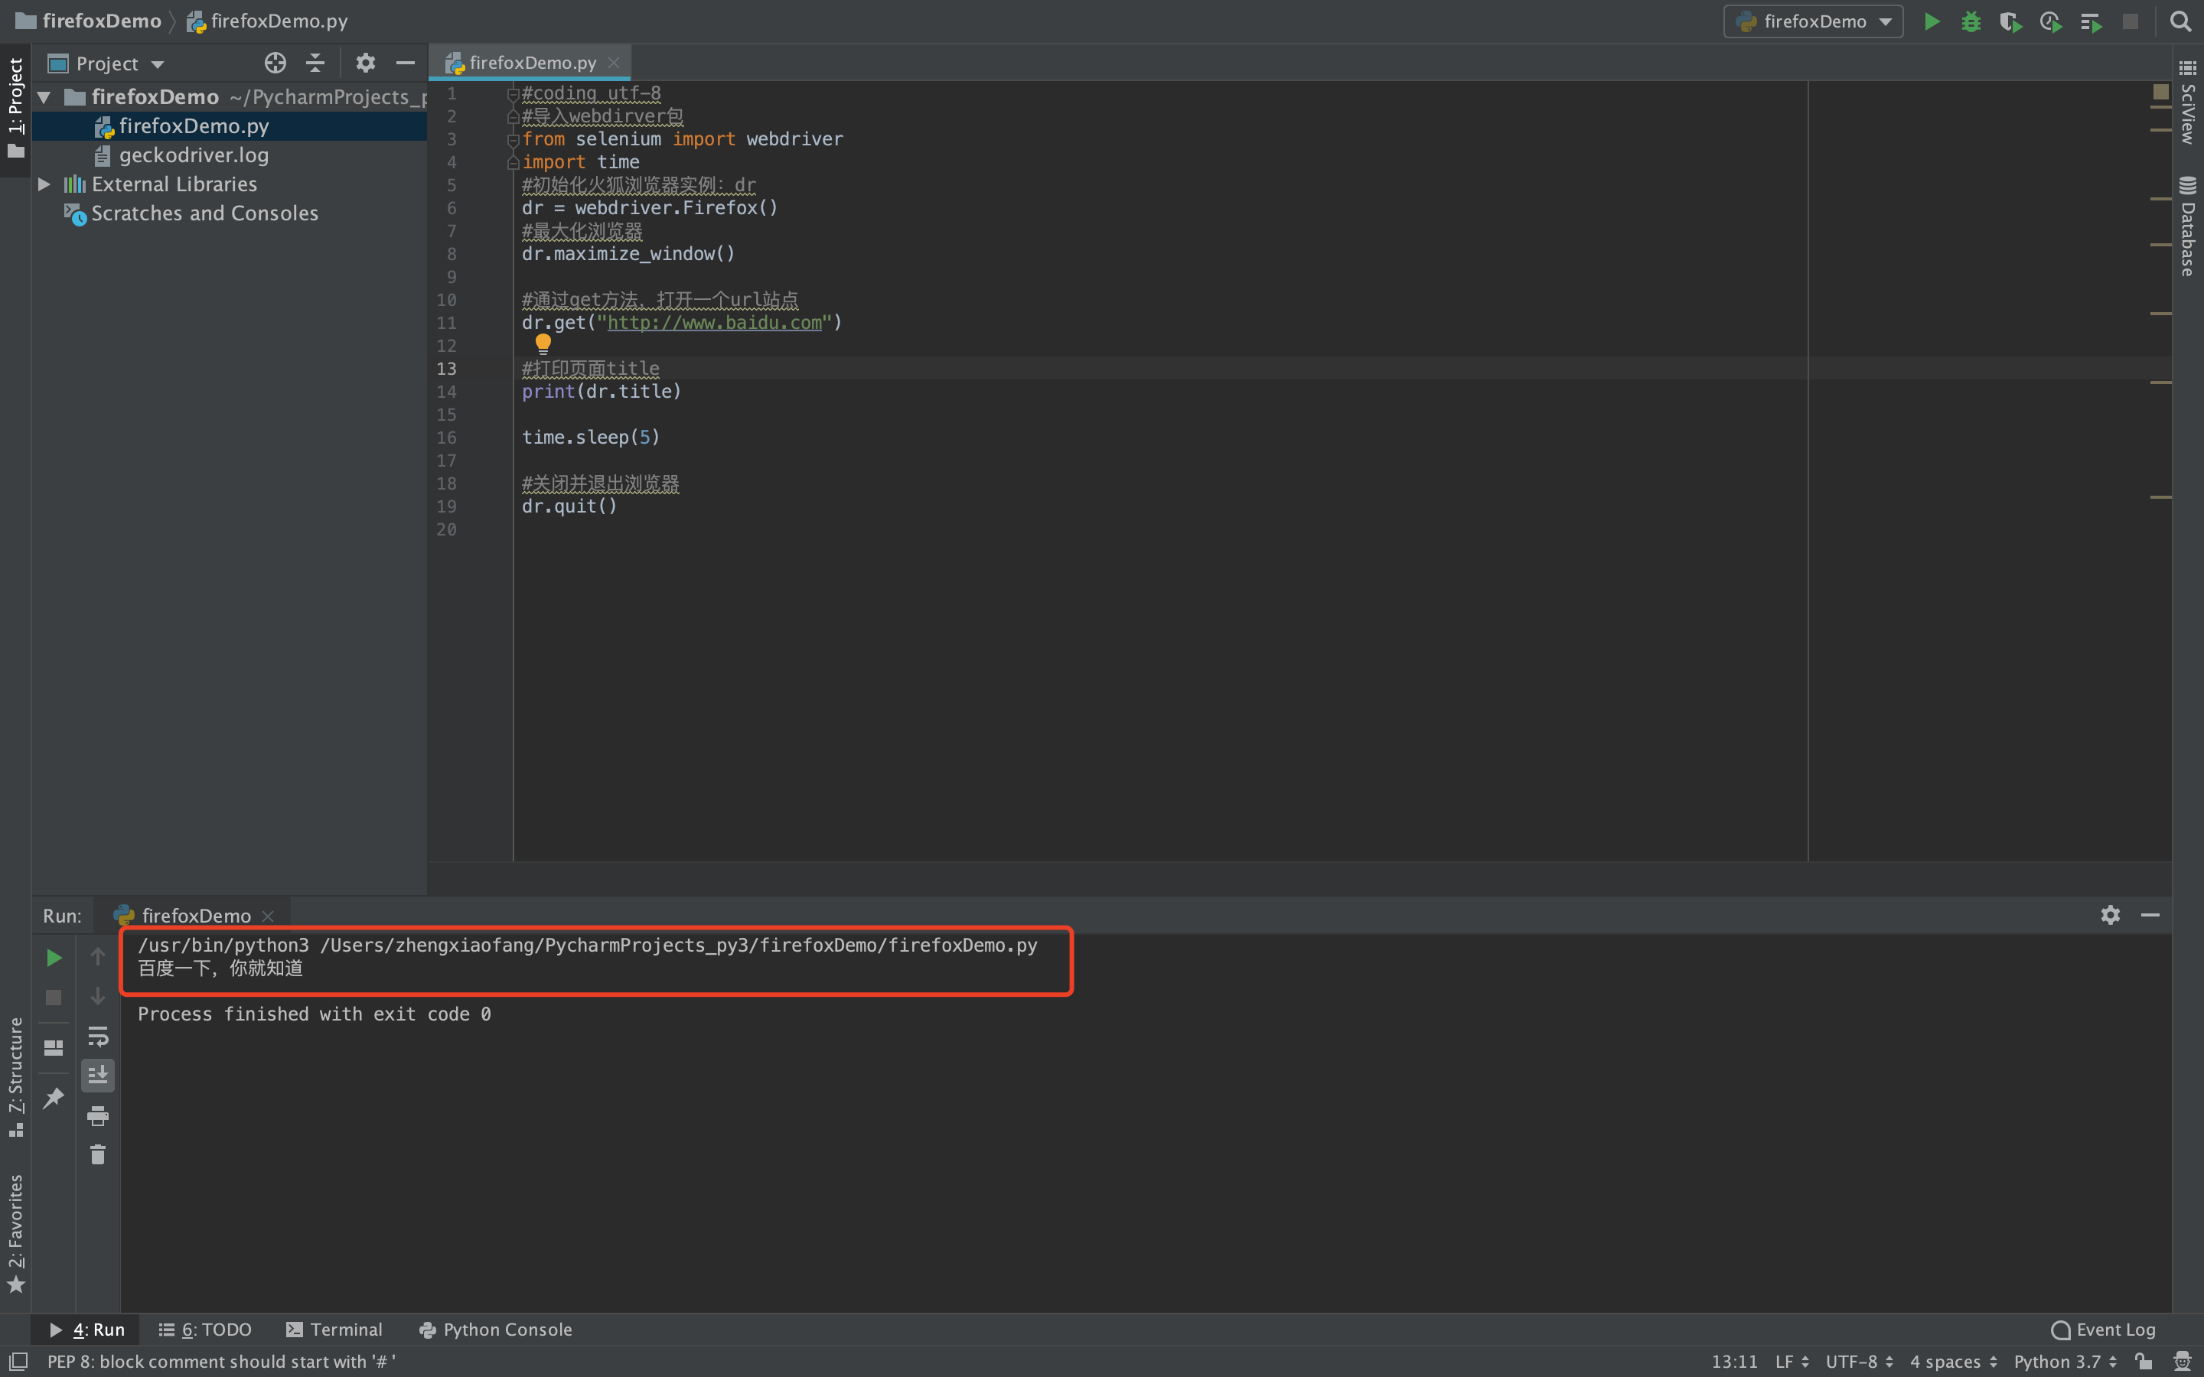Toggle pin tab in Run panel
This screenshot has height=1377, width=2204.
[54, 1098]
